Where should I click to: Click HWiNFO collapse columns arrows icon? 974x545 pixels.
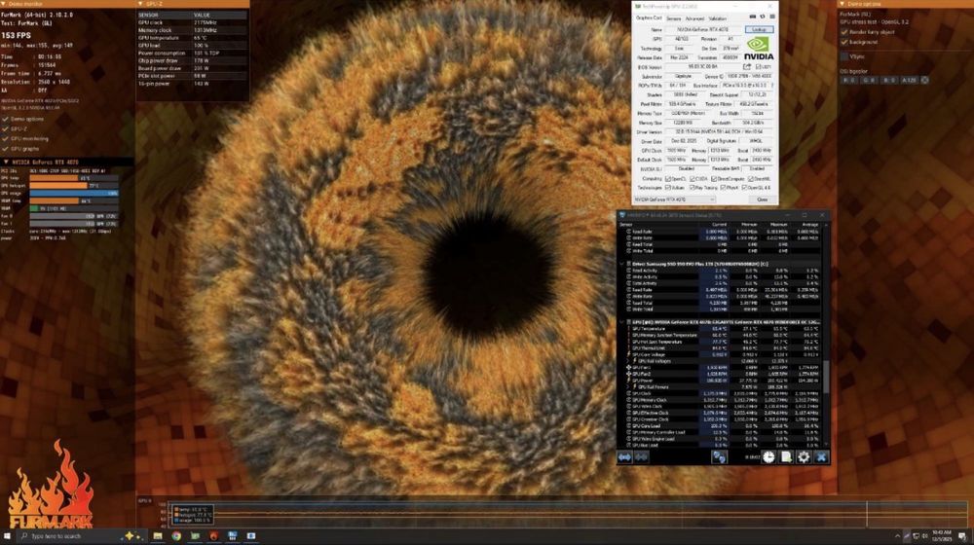[642, 457]
